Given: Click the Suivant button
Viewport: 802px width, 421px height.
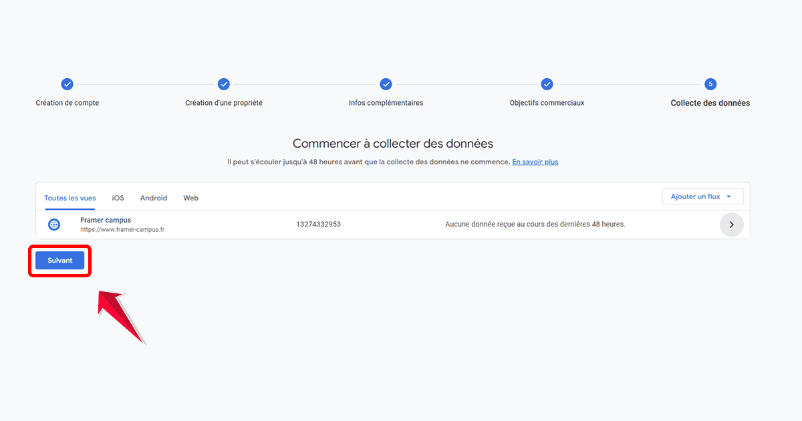Looking at the screenshot, I should [59, 260].
